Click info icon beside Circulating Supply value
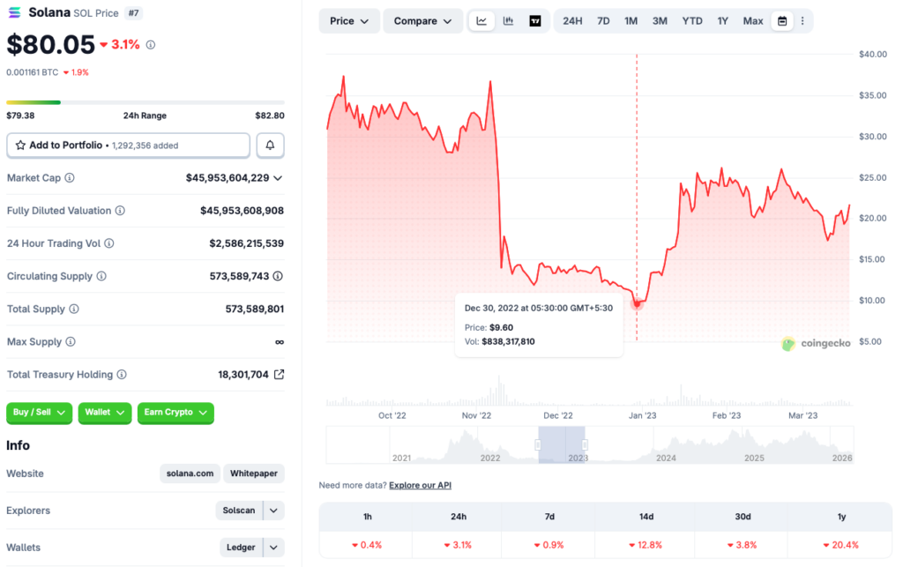 pyautogui.click(x=278, y=276)
